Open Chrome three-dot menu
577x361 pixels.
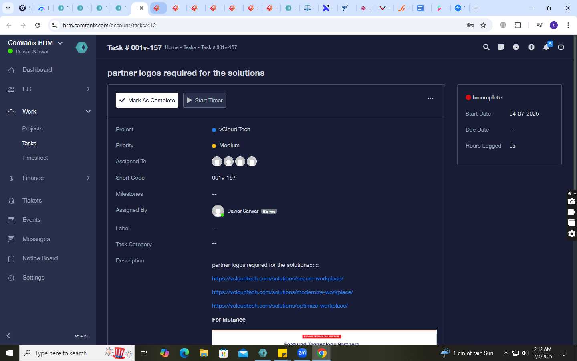click(568, 25)
